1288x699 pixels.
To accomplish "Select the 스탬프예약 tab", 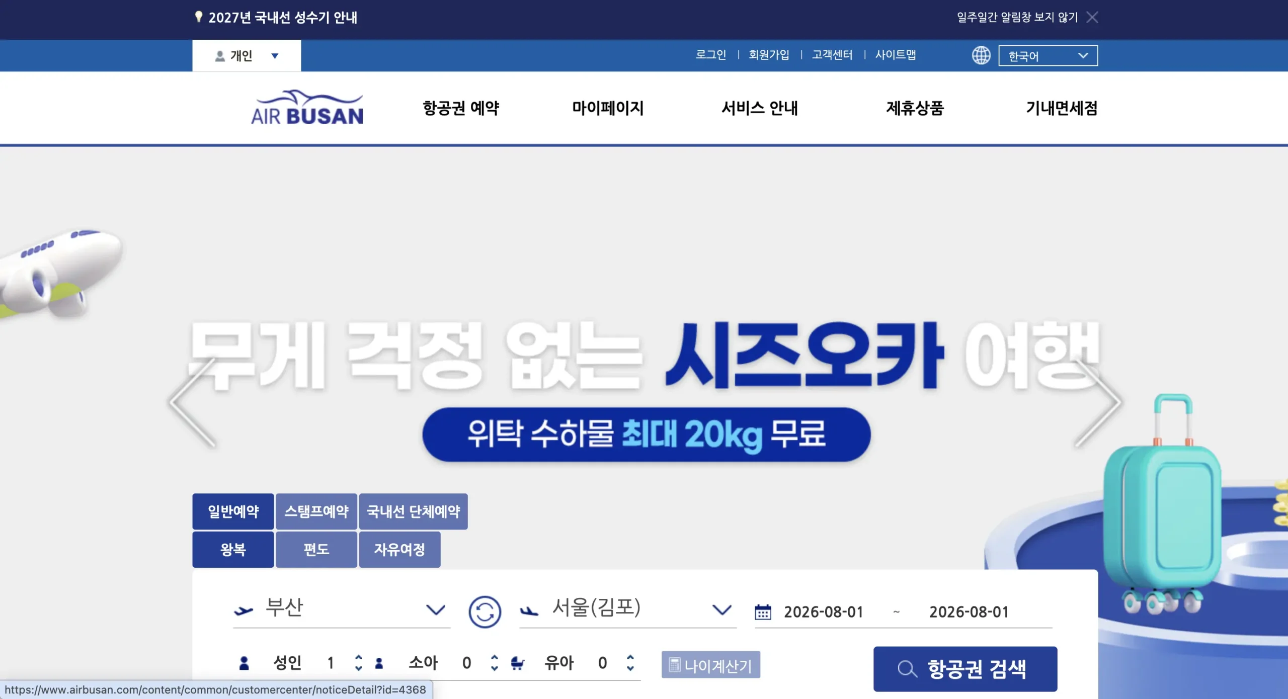I will pos(316,511).
